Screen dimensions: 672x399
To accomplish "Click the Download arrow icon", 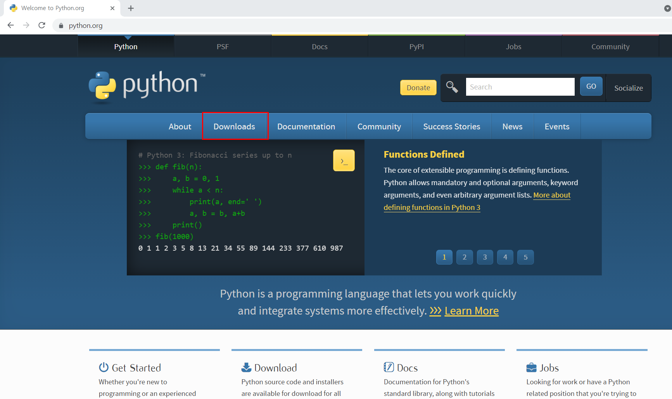I will click(246, 367).
